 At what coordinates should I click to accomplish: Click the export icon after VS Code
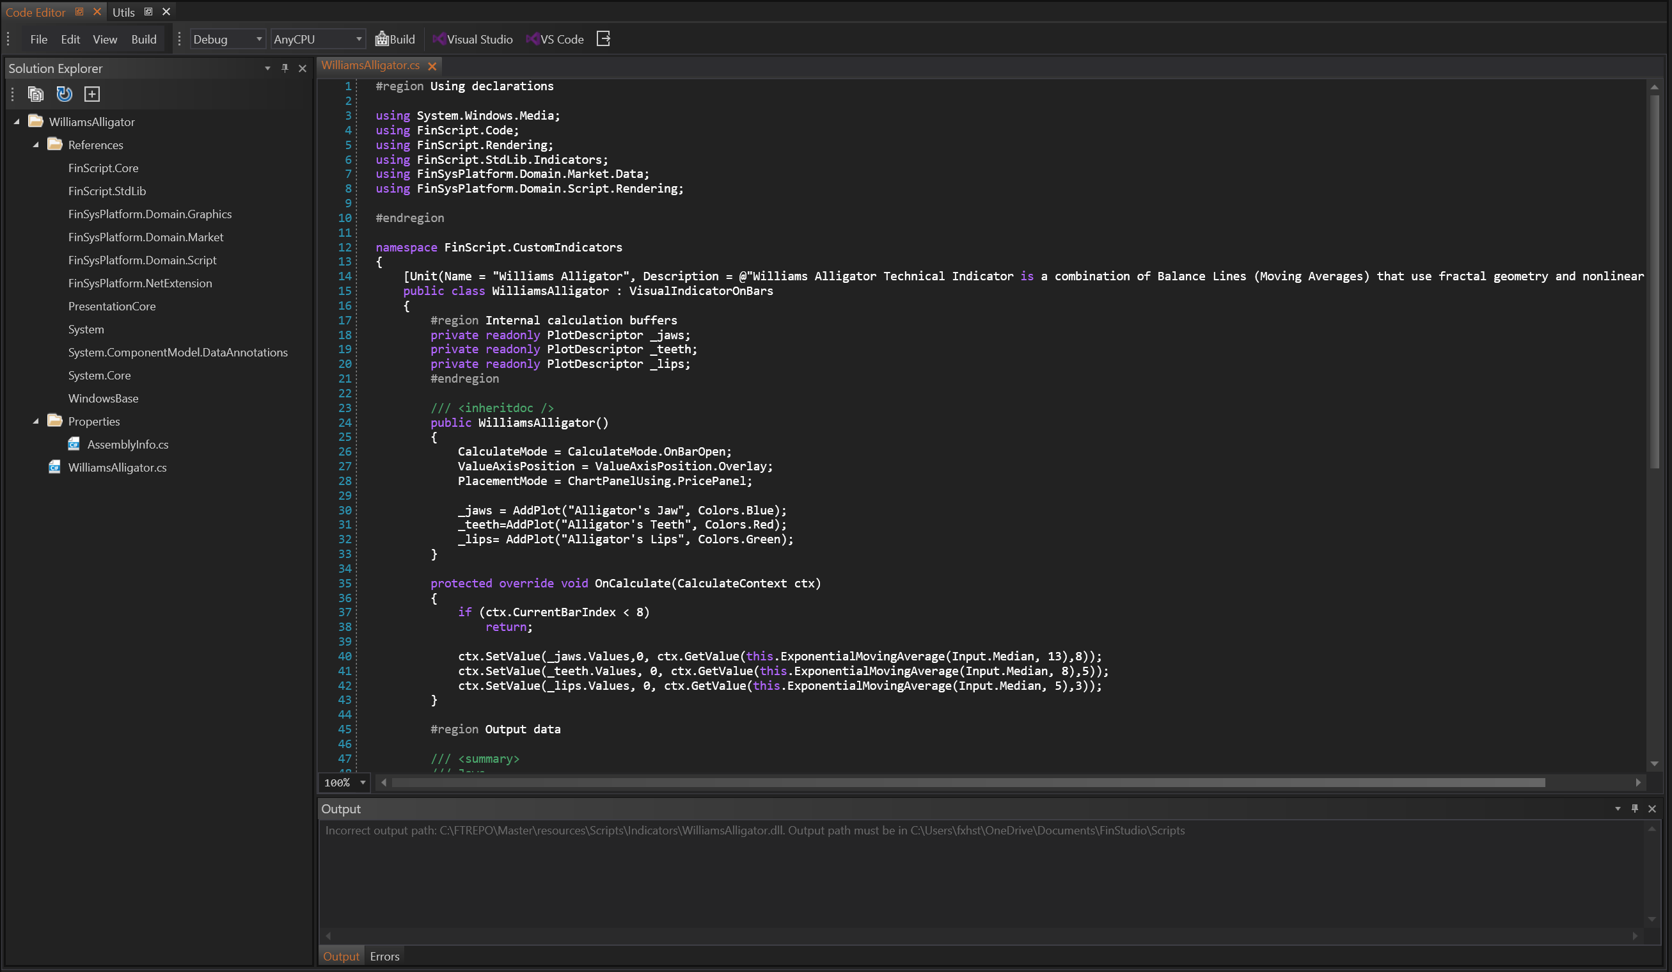(x=603, y=39)
